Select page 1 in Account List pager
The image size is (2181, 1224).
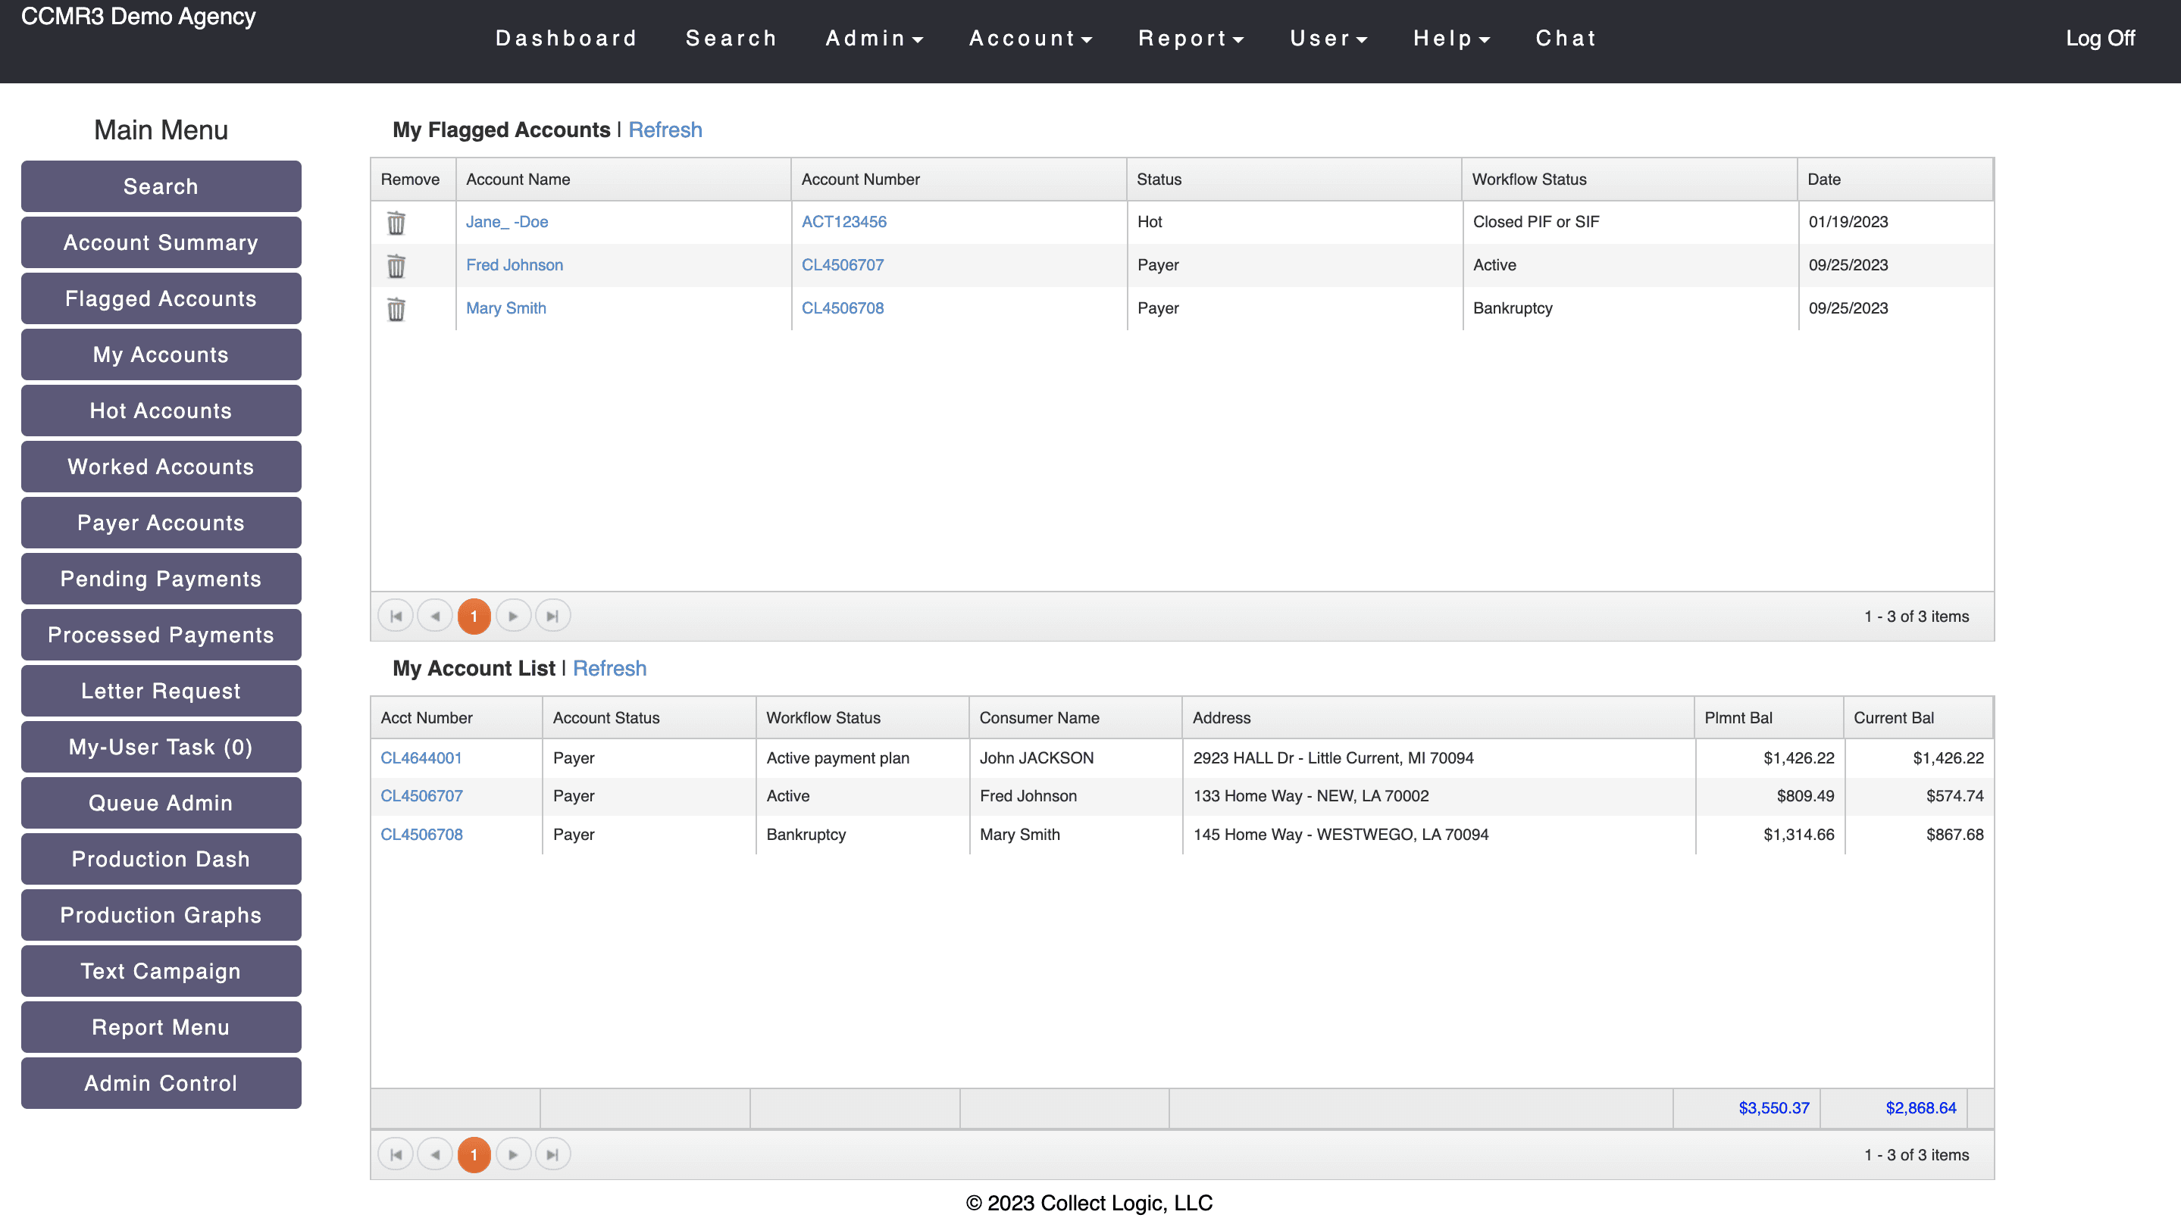click(474, 1154)
